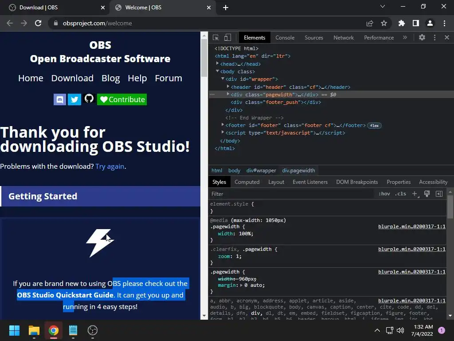Click the Styles Filter input field
The width and height of the screenshot is (454, 341).
(x=292, y=194)
